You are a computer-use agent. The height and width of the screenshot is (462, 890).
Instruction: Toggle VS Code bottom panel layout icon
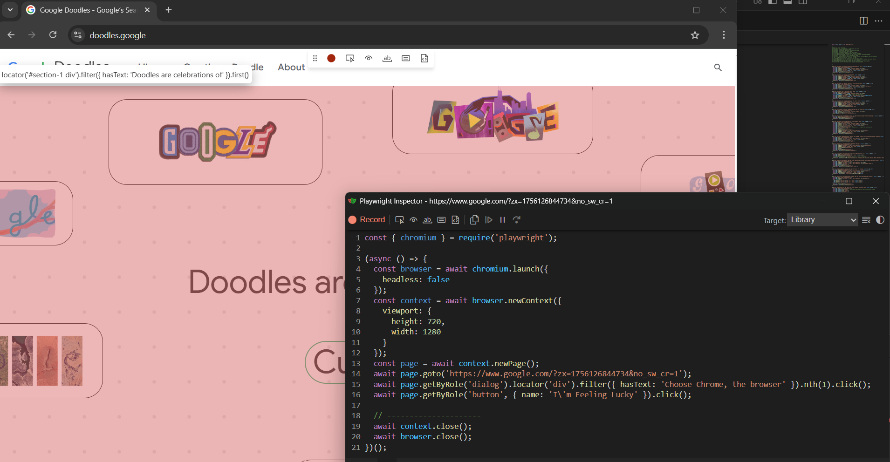click(x=787, y=2)
